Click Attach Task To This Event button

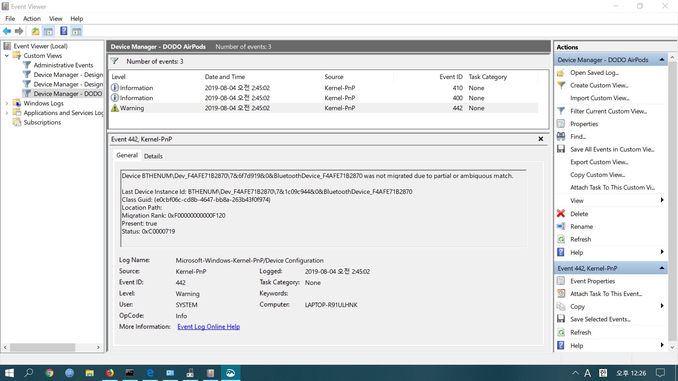[x=606, y=294]
